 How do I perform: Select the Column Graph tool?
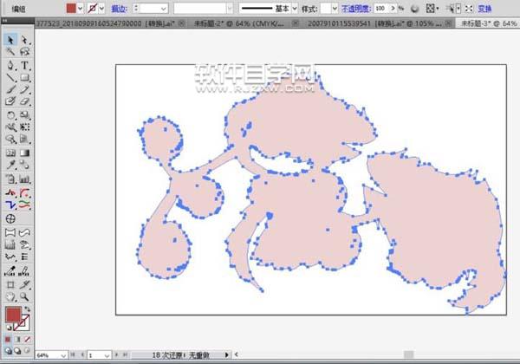24,179
